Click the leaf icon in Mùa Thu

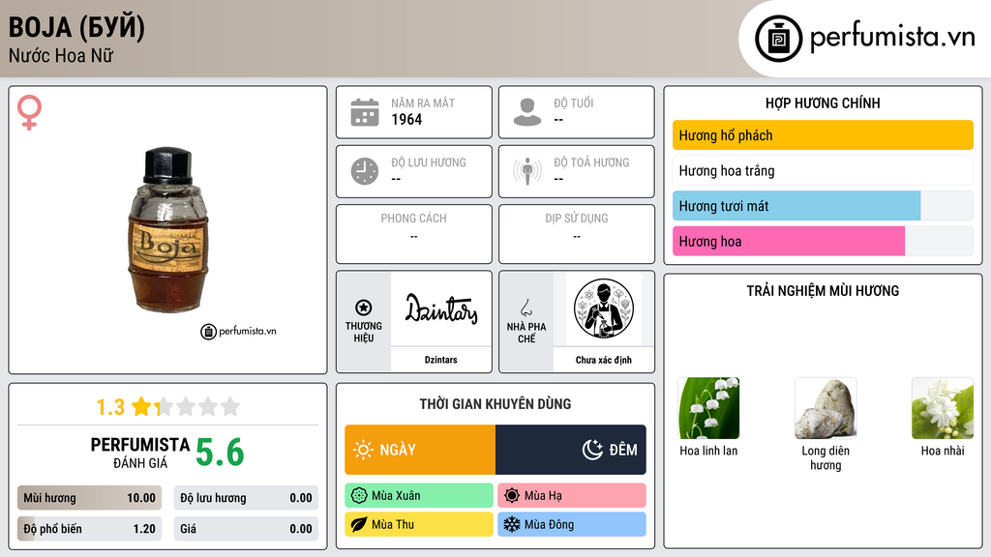(x=358, y=524)
